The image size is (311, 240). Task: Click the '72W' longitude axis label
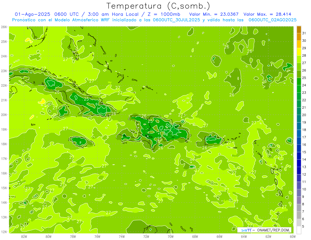(x=146, y=236)
